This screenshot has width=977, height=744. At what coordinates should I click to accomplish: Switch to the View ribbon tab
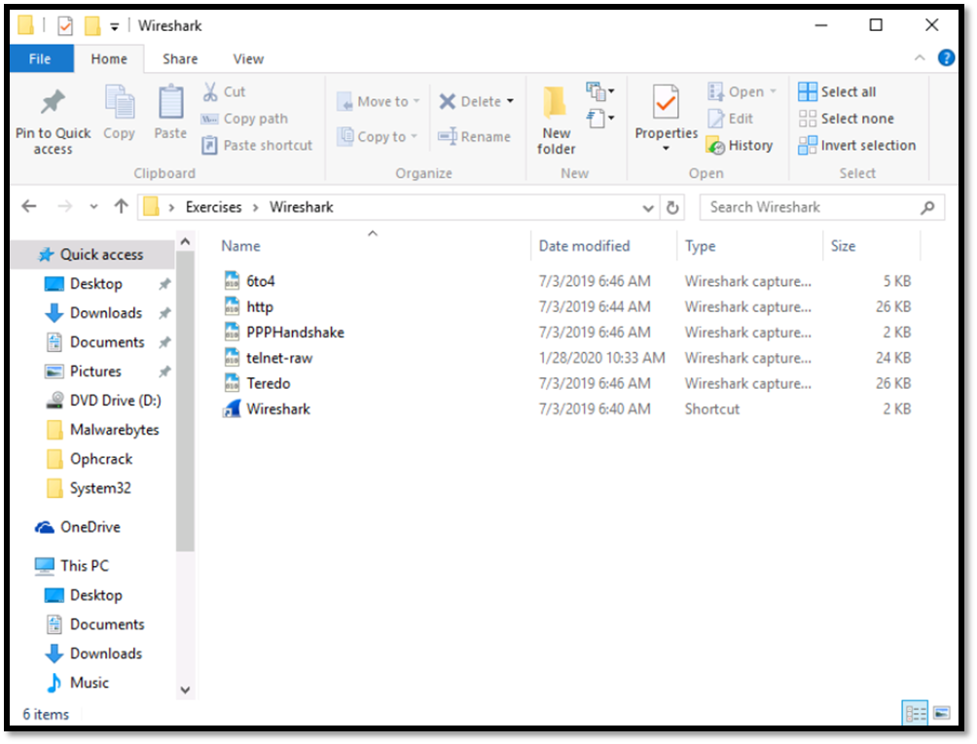[248, 59]
